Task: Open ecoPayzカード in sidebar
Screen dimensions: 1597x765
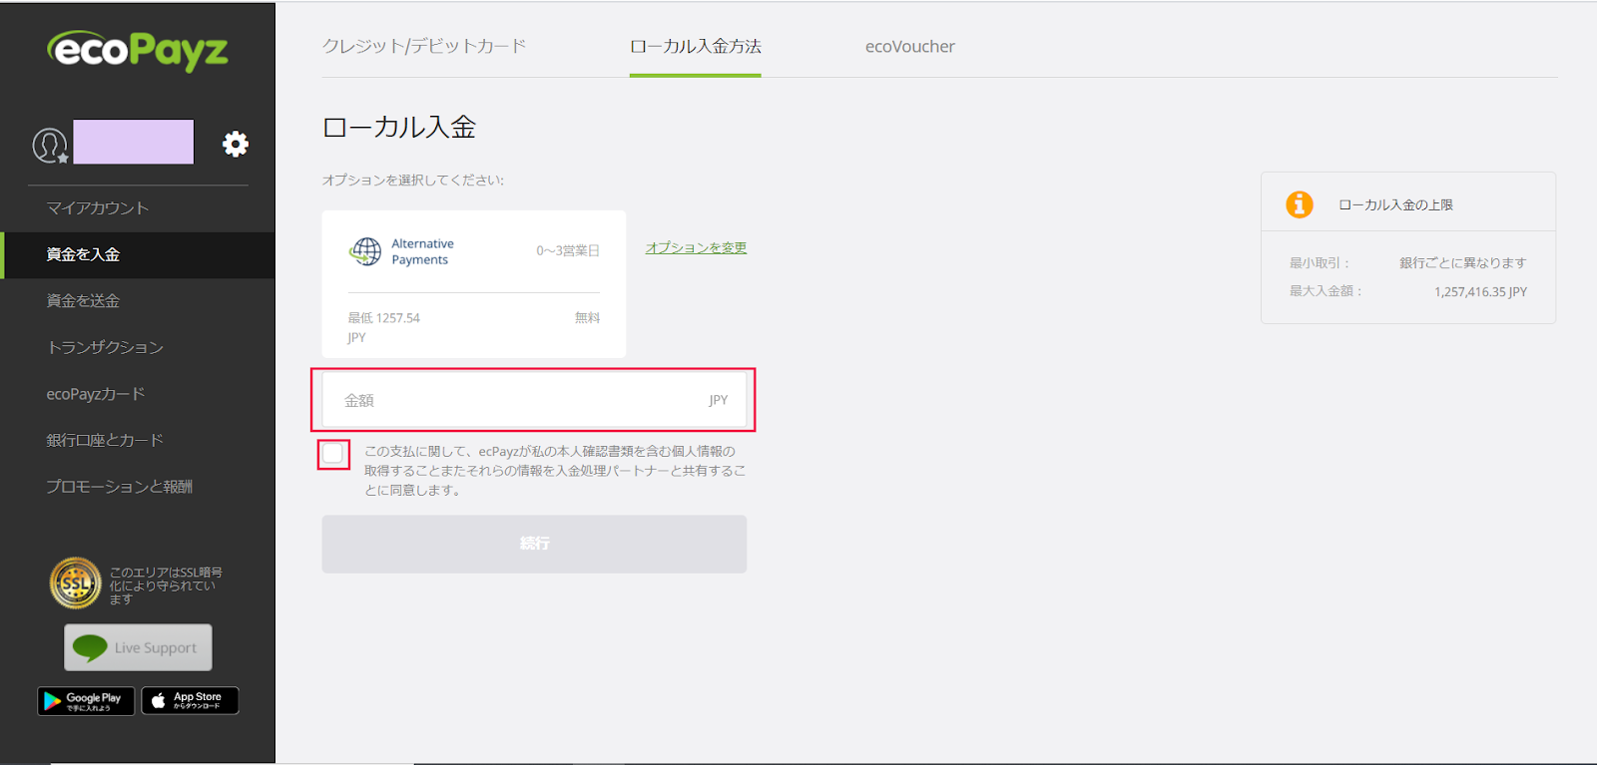Action: pyautogui.click(x=96, y=394)
